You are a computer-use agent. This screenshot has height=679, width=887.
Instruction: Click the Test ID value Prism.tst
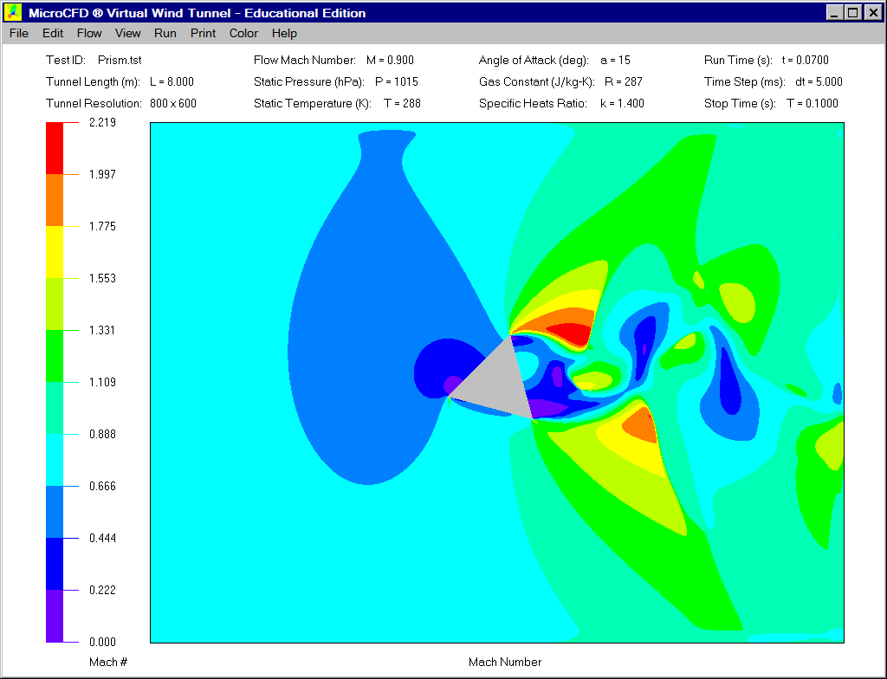tap(120, 60)
